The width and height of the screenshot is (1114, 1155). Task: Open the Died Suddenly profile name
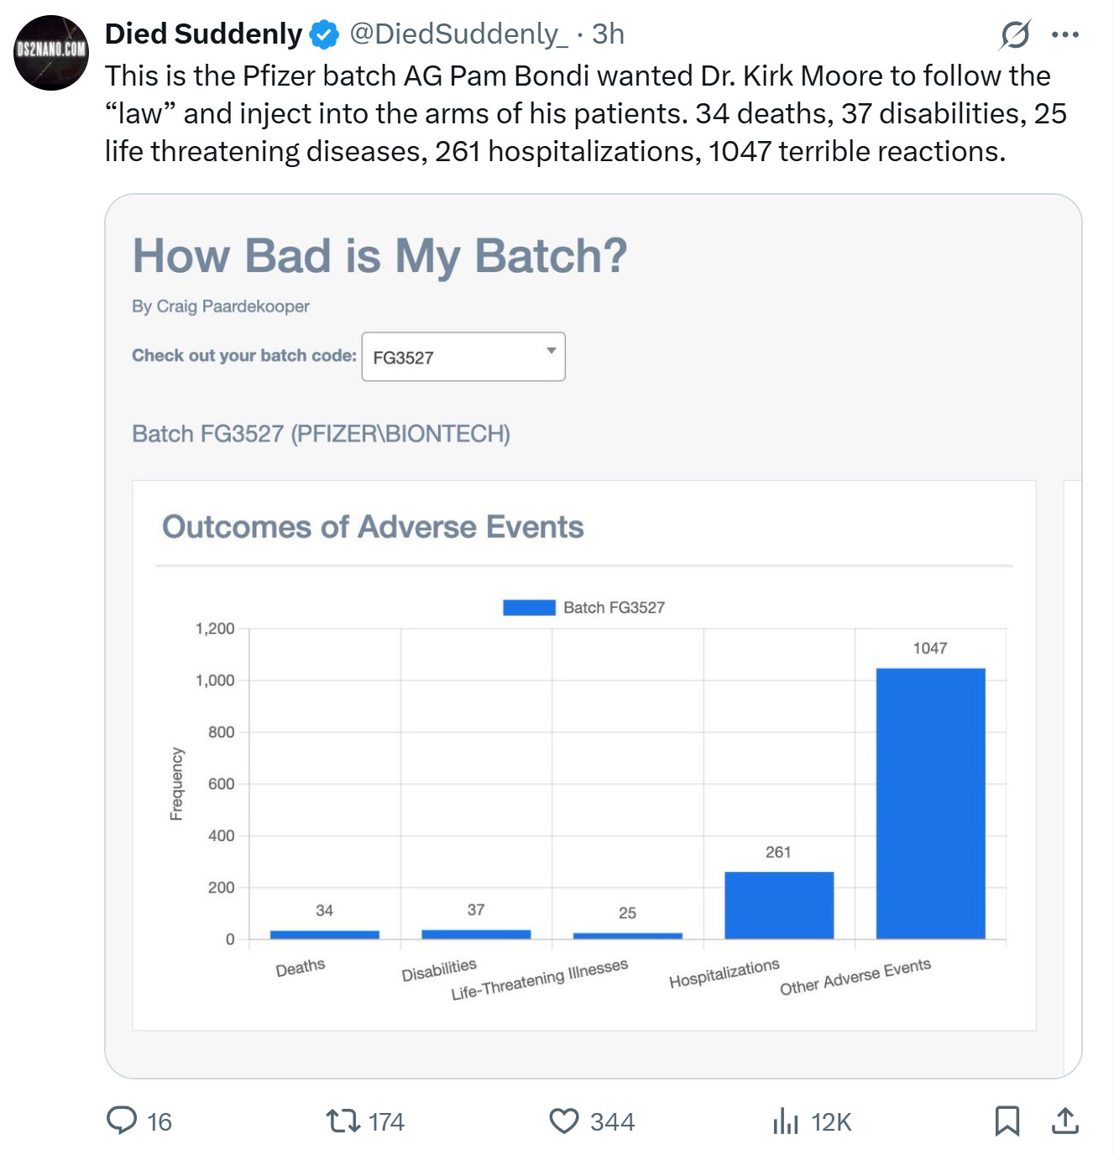pyautogui.click(x=203, y=34)
